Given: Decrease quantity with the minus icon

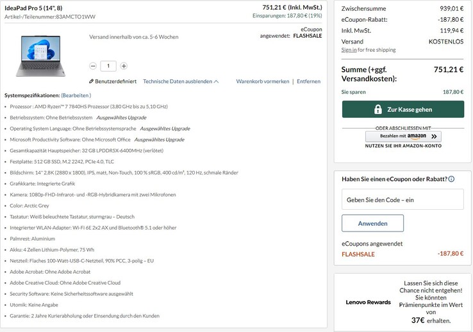Looking at the screenshot, I should point(94,66).
